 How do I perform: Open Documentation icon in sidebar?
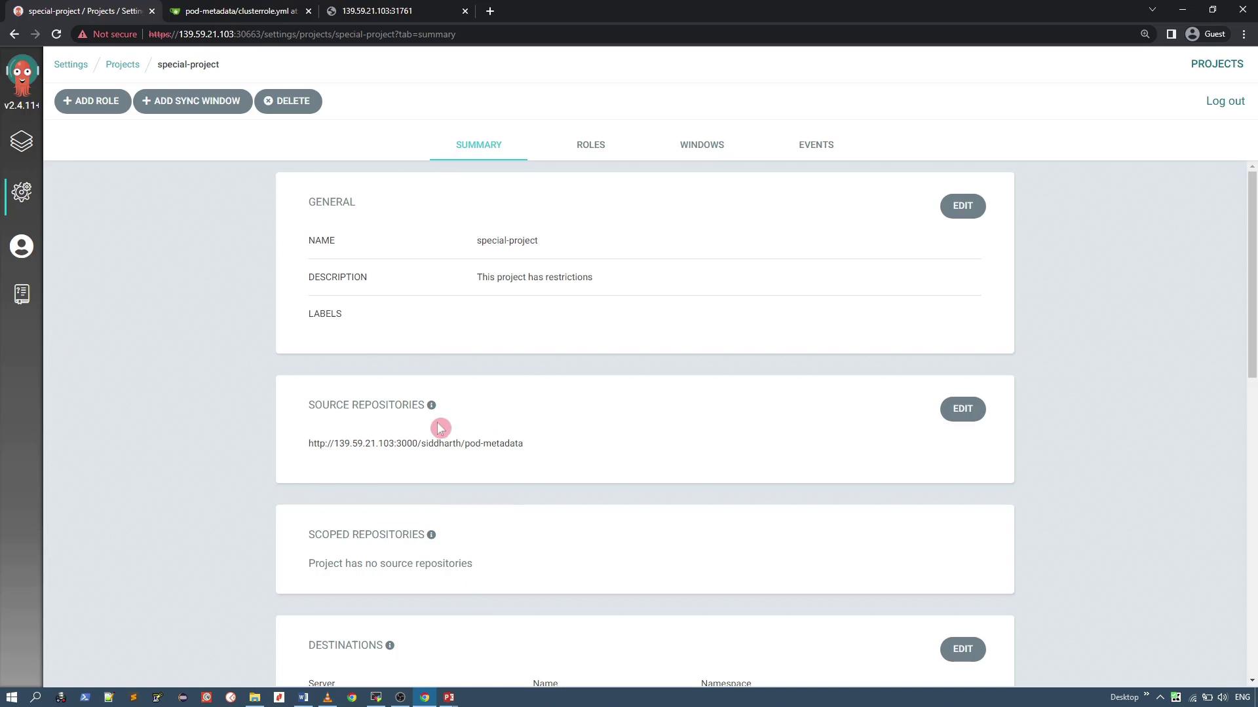coord(22,294)
